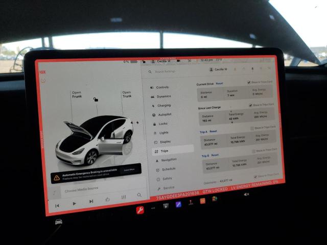Tap the music note album thumbnail
This screenshot has width=327, height=245.
(55, 193)
